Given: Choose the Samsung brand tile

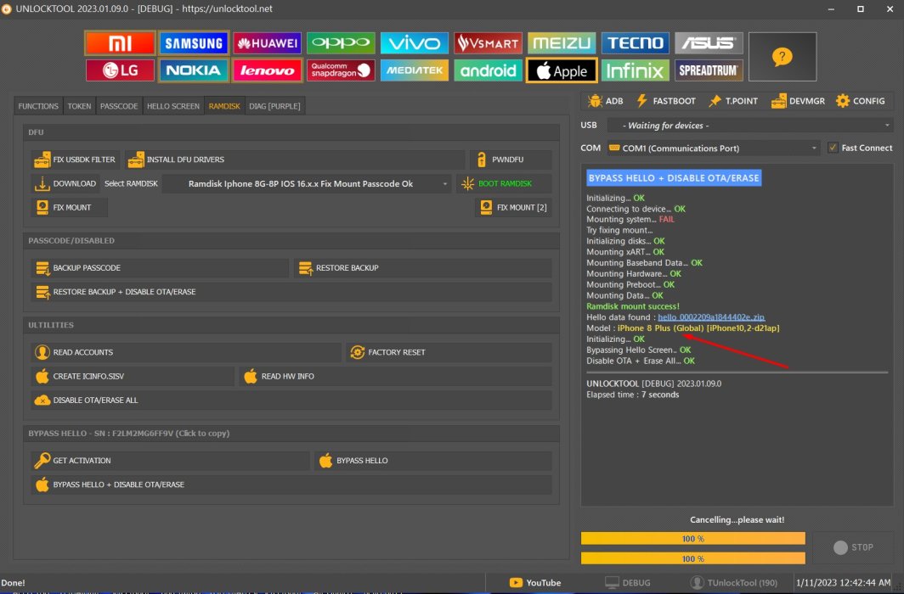Looking at the screenshot, I should (x=194, y=43).
